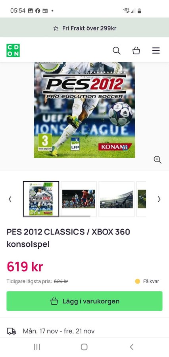Tap the Få kvar stock indicator
The image size is (169, 357).
click(x=147, y=281)
